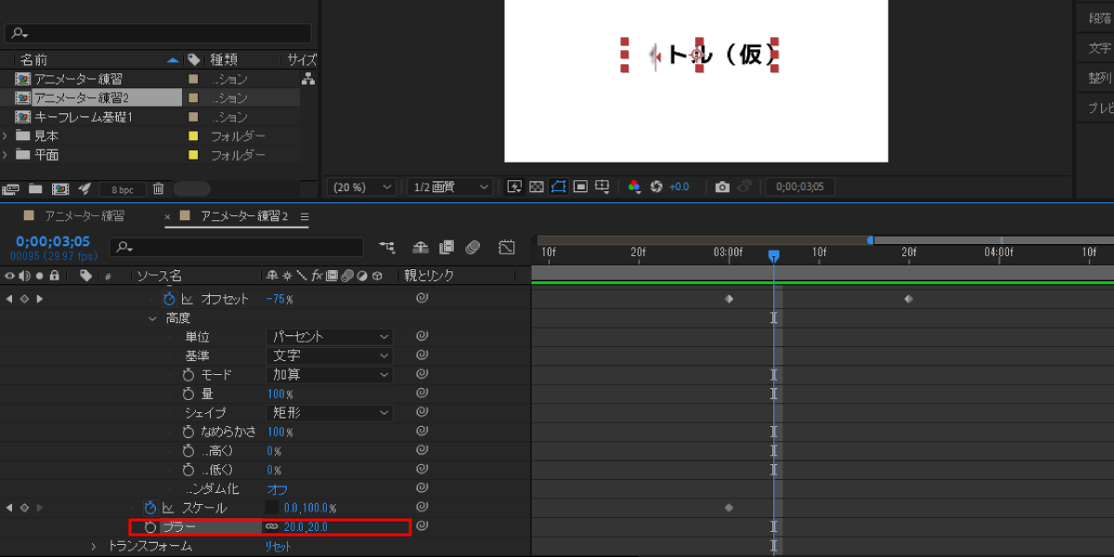The height and width of the screenshot is (557, 1114).
Task: Open the 1/2画質 resolution dropdown
Action: point(449,187)
